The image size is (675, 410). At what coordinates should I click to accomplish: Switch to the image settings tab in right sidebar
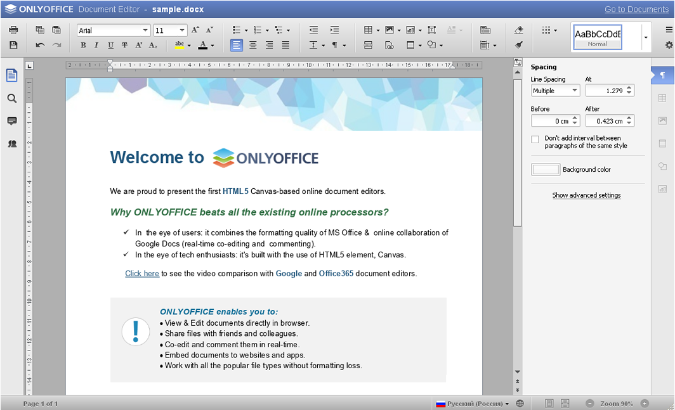point(662,121)
